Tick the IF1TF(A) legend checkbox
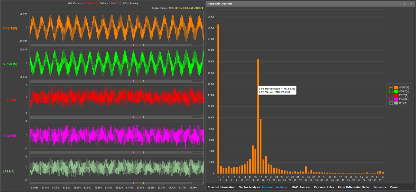Image resolution: width=416 pixels, height=192 pixels. point(391,95)
